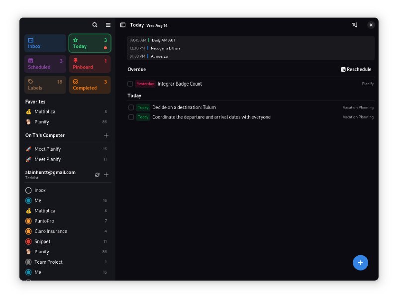Click the Reschedule button for overdue tasks
The image size is (398, 302).
coord(356,69)
